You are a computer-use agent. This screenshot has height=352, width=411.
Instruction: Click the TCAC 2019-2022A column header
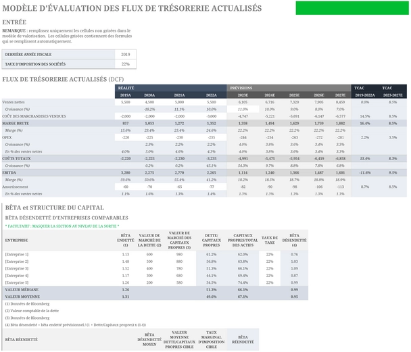click(x=365, y=92)
